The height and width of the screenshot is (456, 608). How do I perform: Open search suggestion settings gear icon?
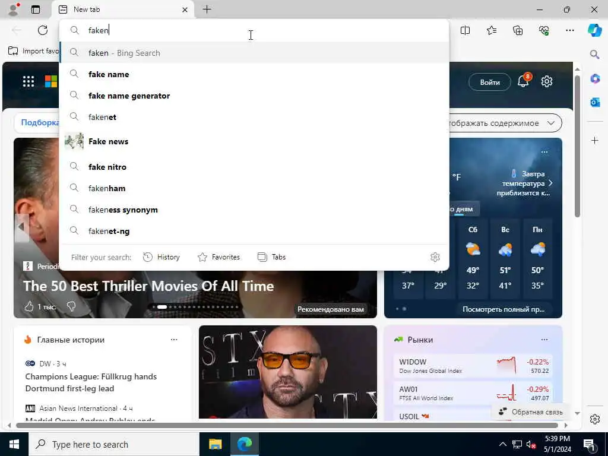435,257
